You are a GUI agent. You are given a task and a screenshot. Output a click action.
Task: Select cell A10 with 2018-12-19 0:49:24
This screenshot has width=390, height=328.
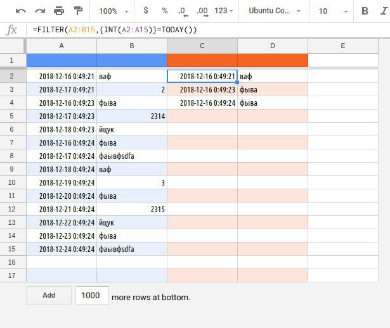(x=62, y=182)
